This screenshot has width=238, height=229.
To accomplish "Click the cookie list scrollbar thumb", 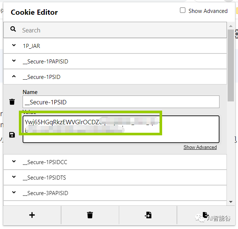I will (231, 66).
